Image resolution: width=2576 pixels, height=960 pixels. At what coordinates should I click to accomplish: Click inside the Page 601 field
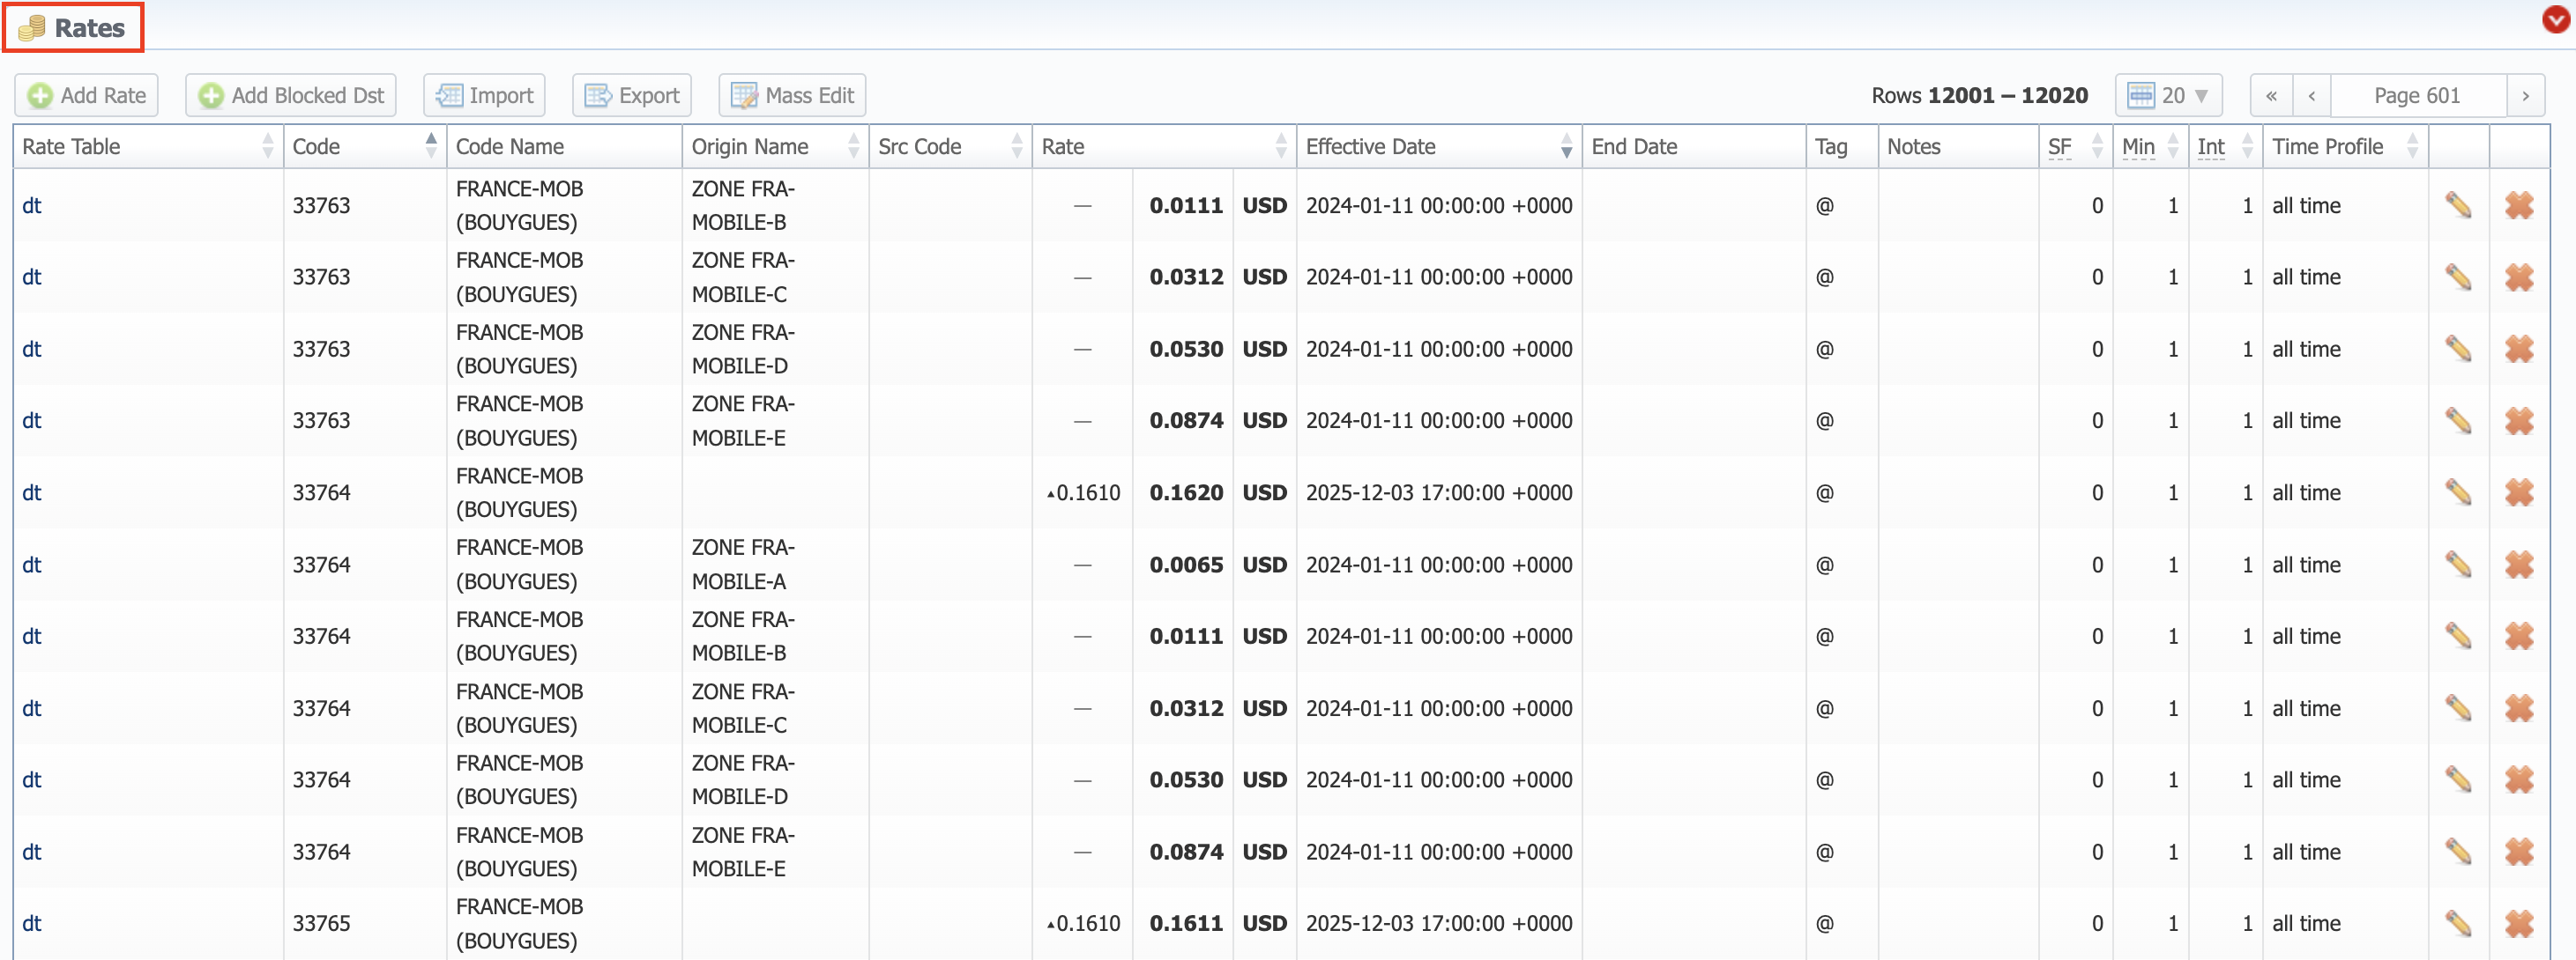coord(2418,95)
